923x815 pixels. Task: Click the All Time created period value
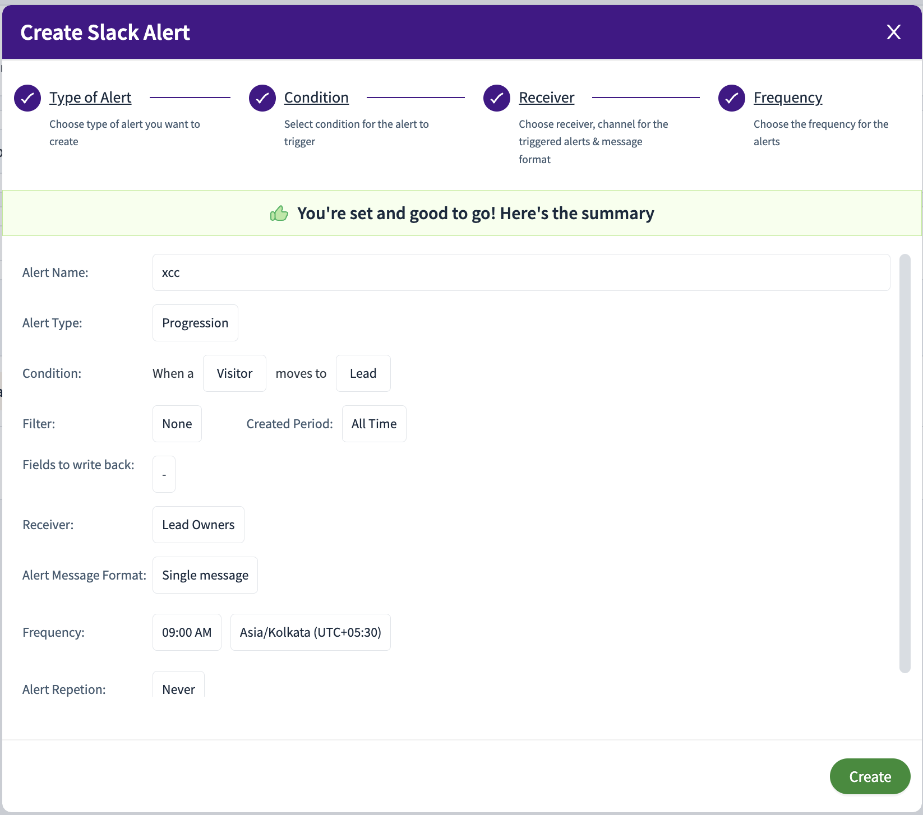[x=374, y=424]
